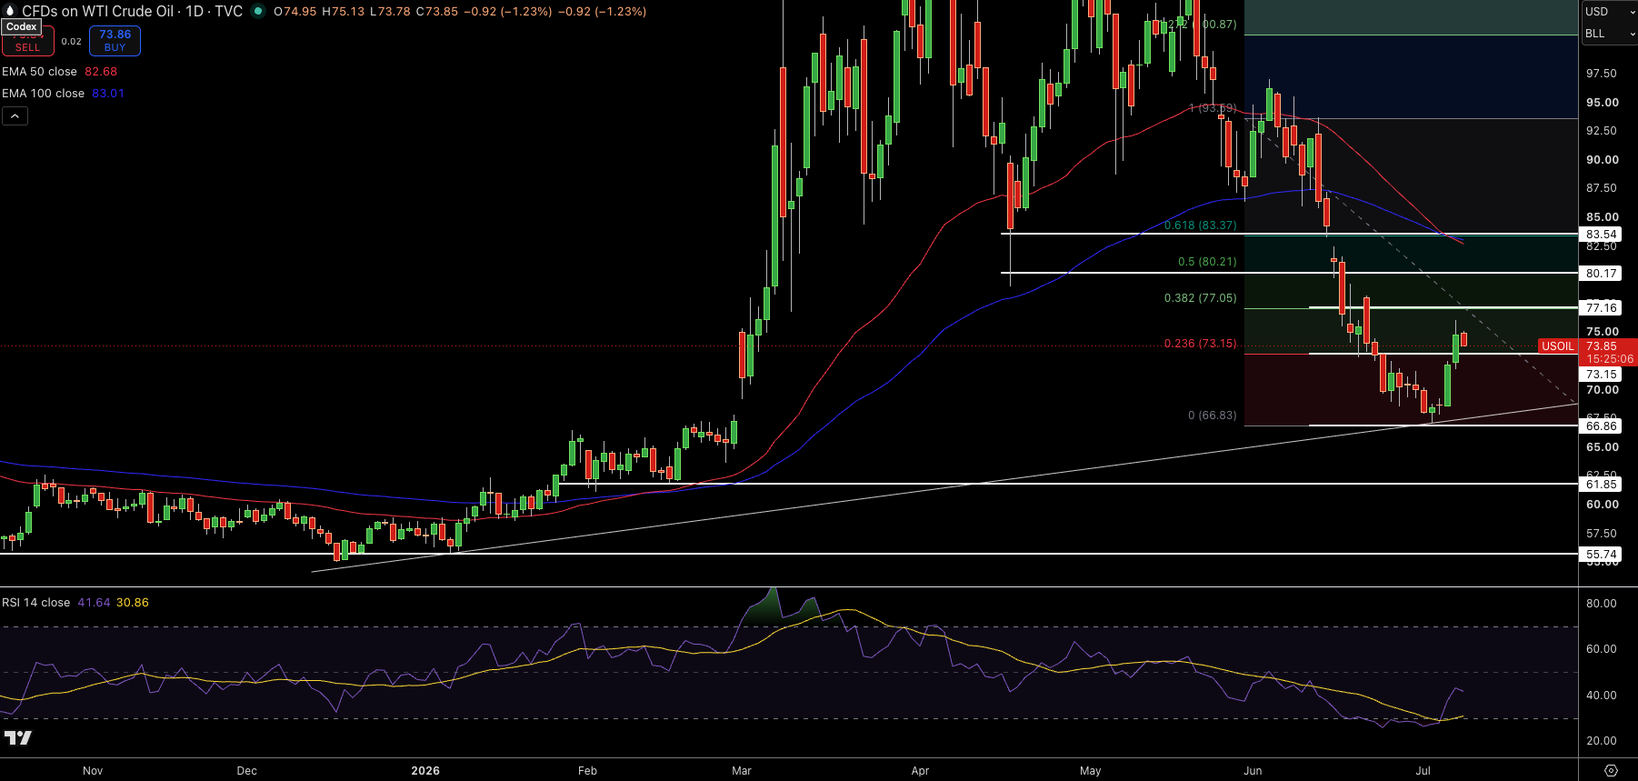The width and height of the screenshot is (1638, 781).
Task: Click the 66.86 price level label
Action: [1601, 426]
